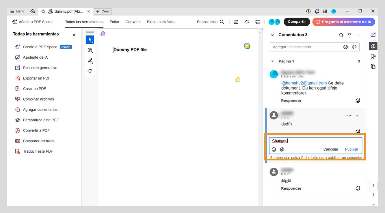This screenshot has height=213, width=385.
Task: Choose the highlighter pen tool
Action: tap(90, 60)
